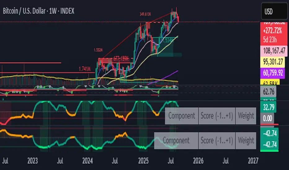This screenshot has height=170, width=289.
Task: Select the gray 0.00 scale label
Action: [x=267, y=118]
